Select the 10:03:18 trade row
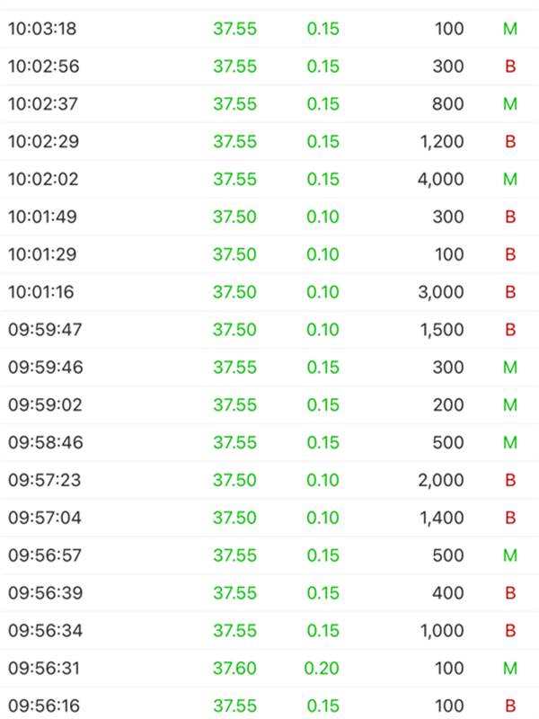This screenshot has width=539, height=719. (x=269, y=29)
